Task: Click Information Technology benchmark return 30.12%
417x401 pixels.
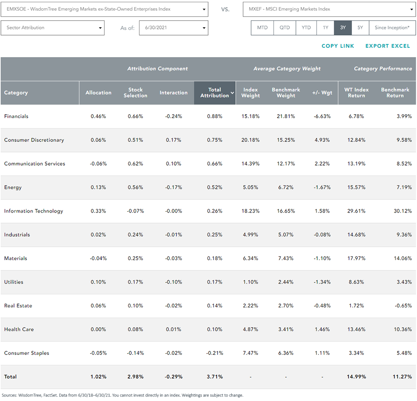Action: click(x=403, y=211)
